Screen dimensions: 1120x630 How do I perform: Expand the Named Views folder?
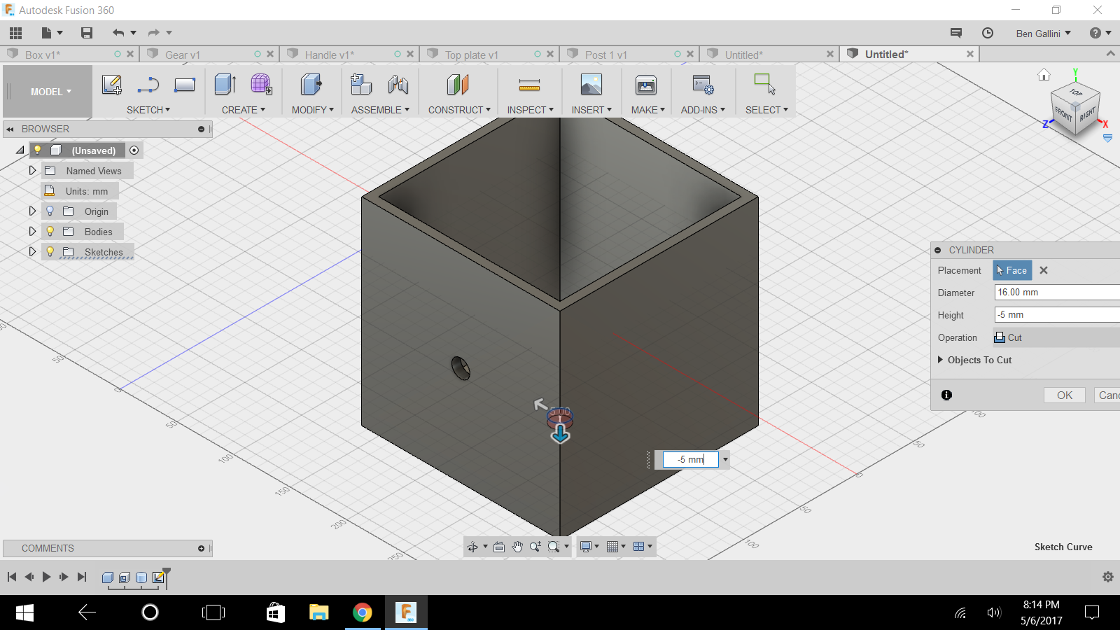(32, 170)
